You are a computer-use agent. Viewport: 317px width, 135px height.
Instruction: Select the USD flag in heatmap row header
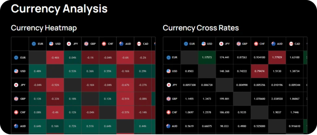coord(16,71)
